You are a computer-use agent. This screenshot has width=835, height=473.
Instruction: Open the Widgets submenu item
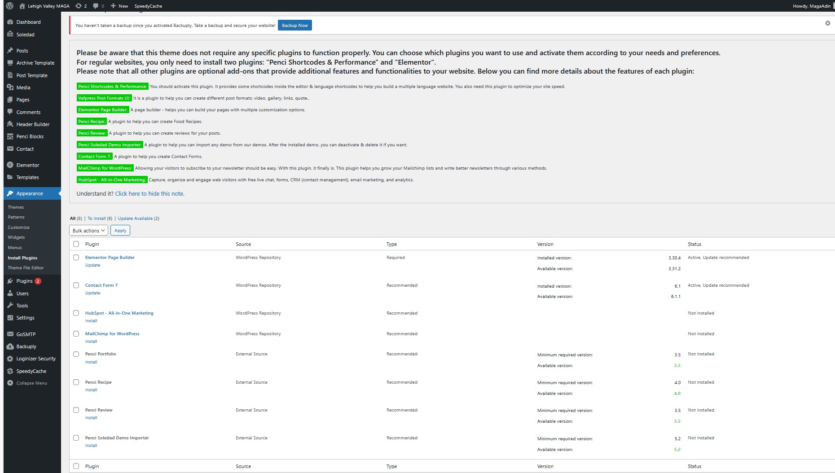16,237
